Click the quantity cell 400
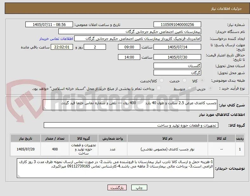Screen dimensions: 250x196 [x=55, y=149]
